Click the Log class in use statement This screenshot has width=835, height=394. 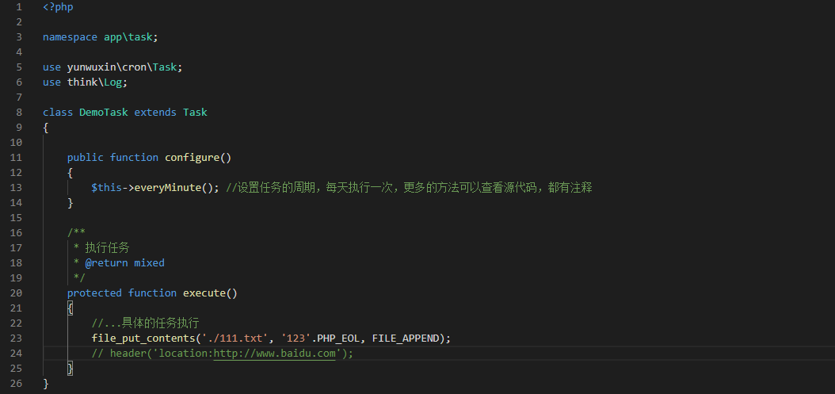coord(113,82)
